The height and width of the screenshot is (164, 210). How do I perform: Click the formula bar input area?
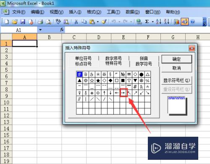[x=137, y=30]
